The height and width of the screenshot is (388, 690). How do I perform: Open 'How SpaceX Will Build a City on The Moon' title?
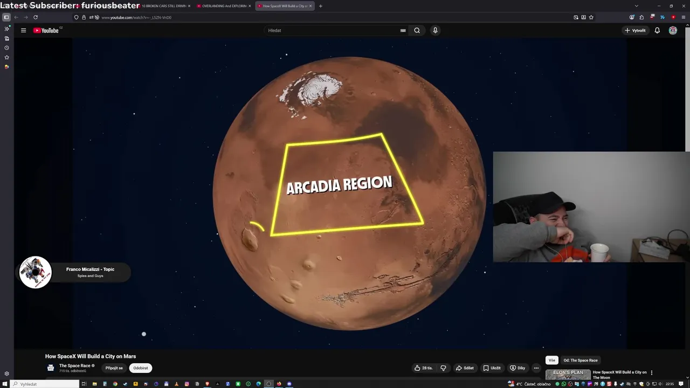click(620, 375)
